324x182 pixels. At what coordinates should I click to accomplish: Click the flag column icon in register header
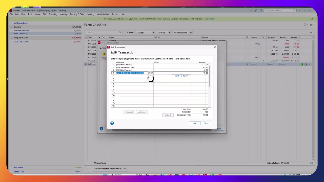tap(86, 37)
